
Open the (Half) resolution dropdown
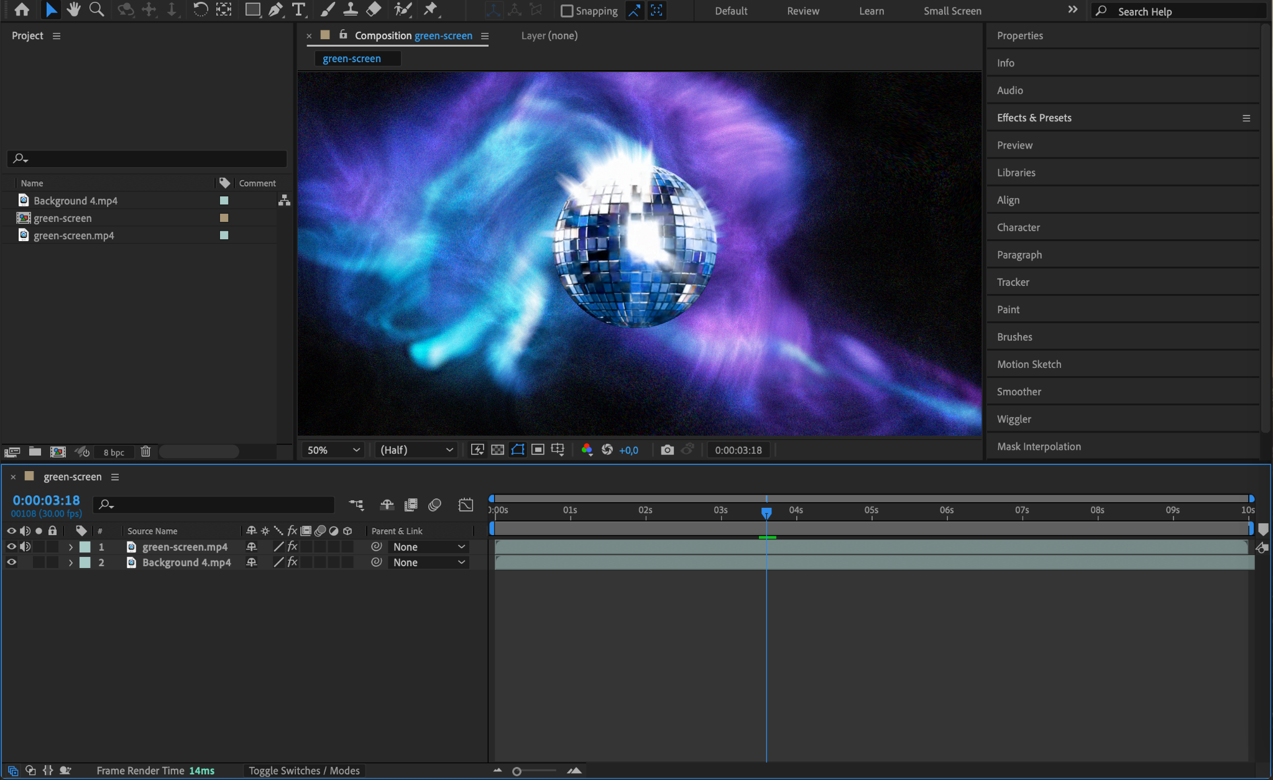416,450
